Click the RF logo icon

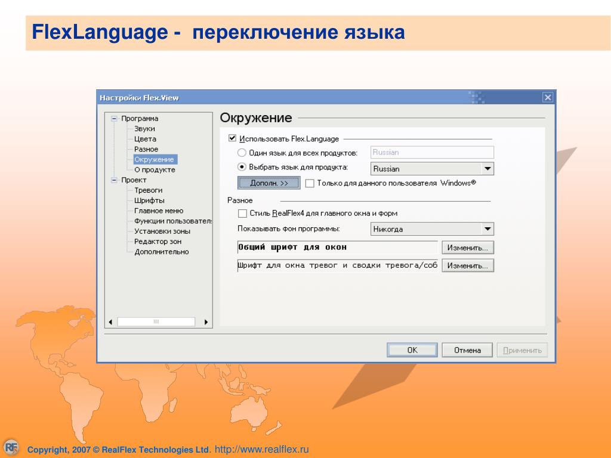pos(12,447)
